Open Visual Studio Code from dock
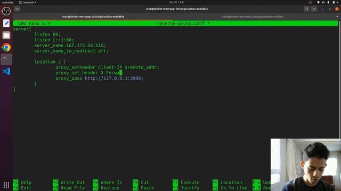The width and height of the screenshot is (341, 191). click(6, 71)
